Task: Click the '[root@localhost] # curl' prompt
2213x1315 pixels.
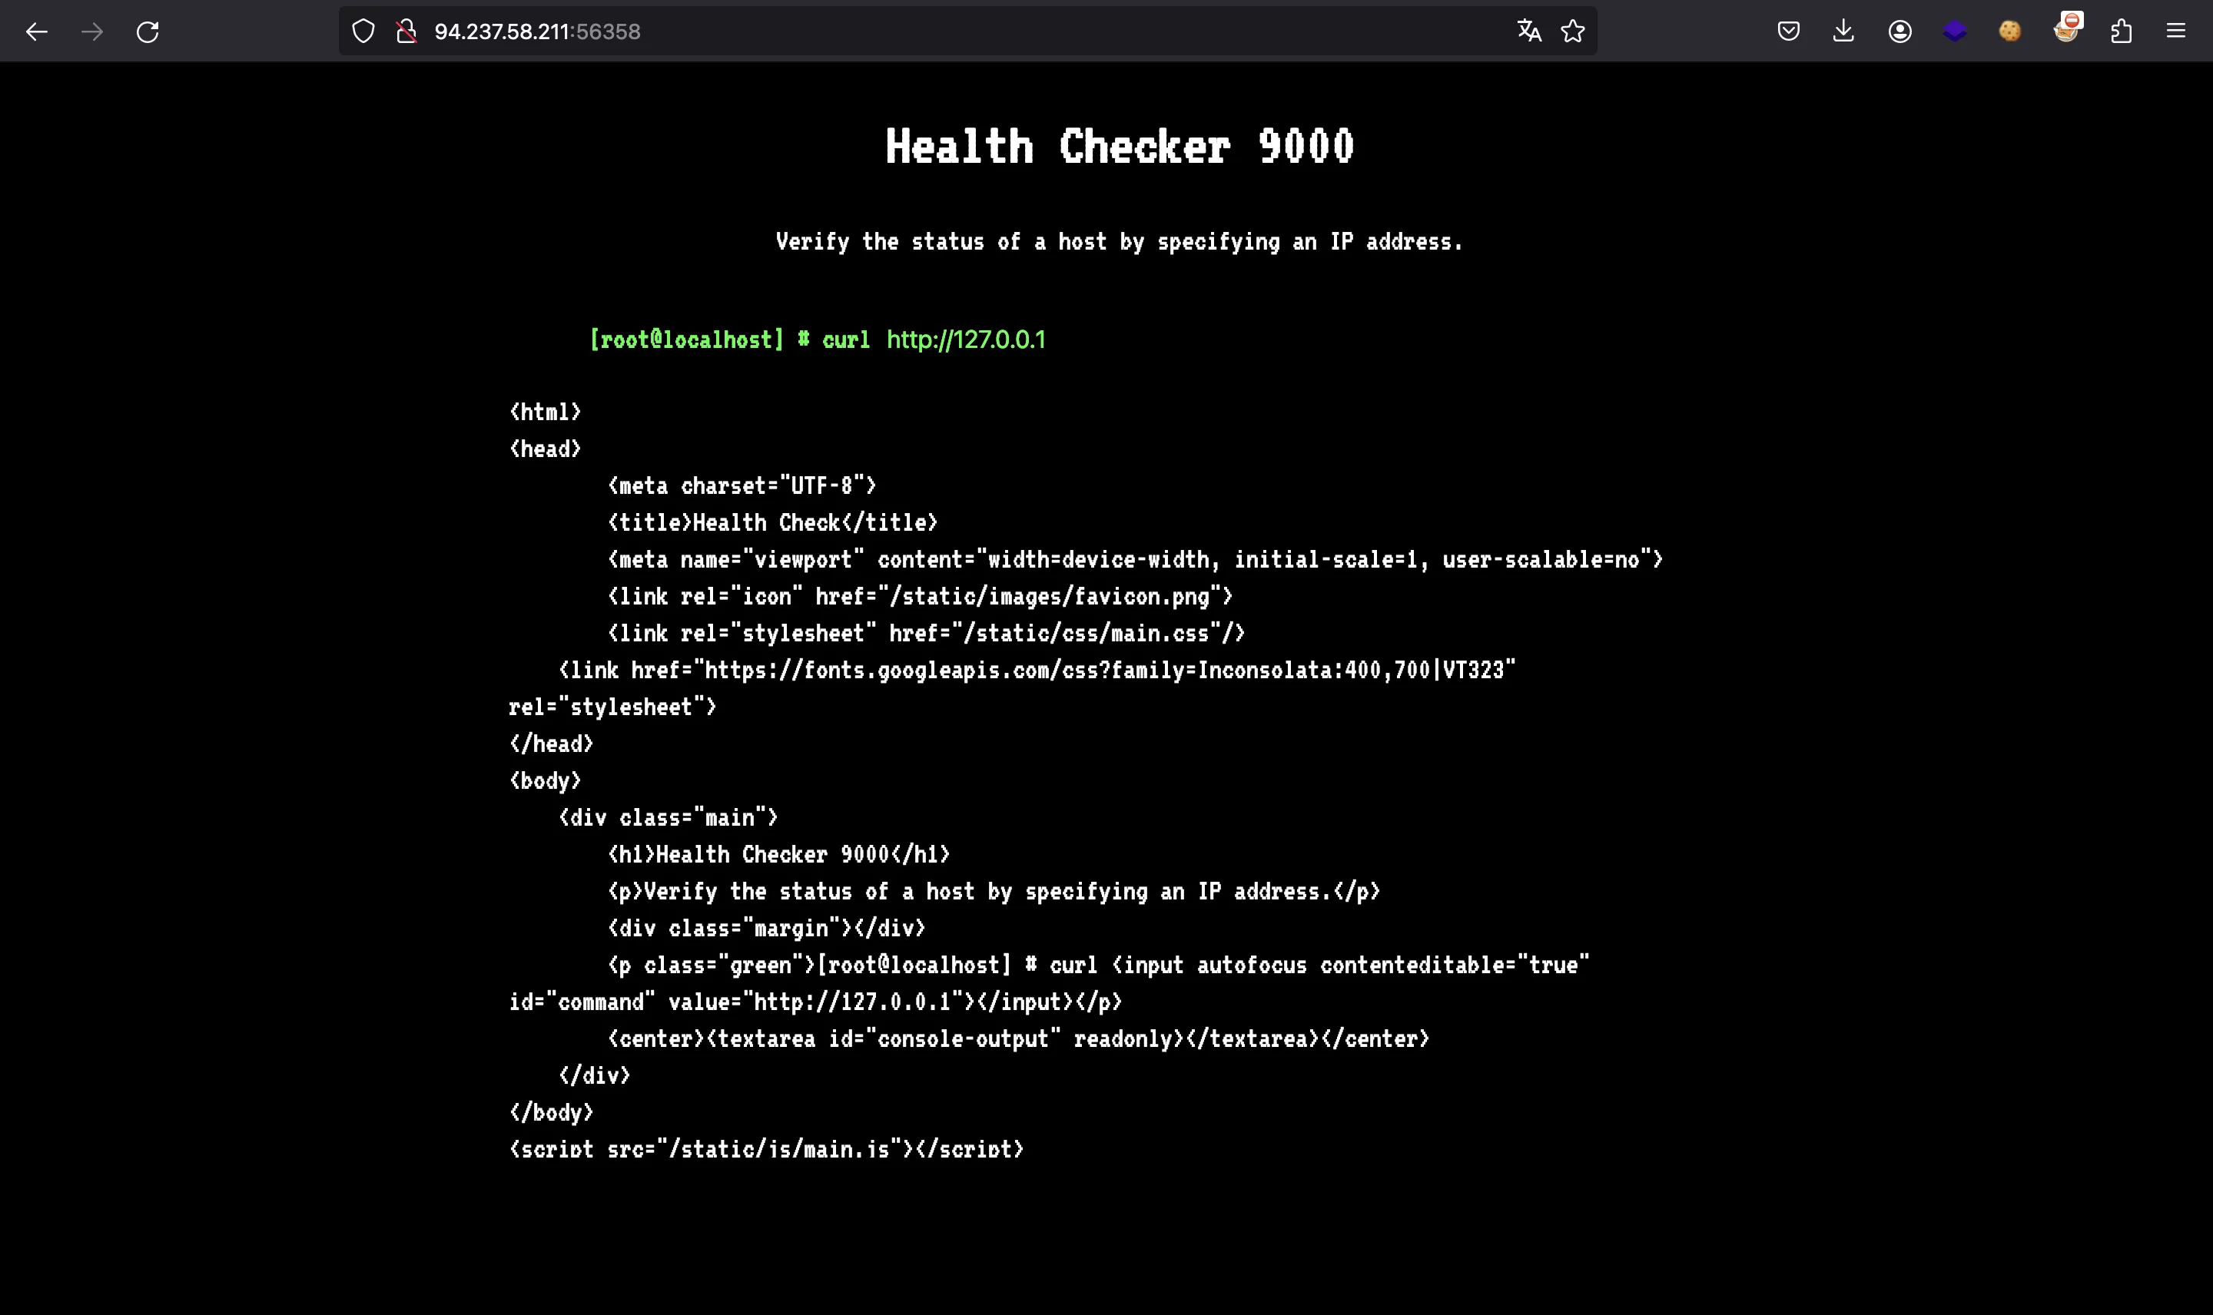Action: pos(729,340)
